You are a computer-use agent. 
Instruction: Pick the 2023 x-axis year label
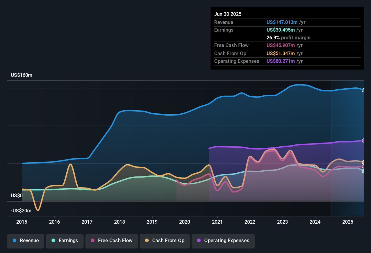(282, 222)
